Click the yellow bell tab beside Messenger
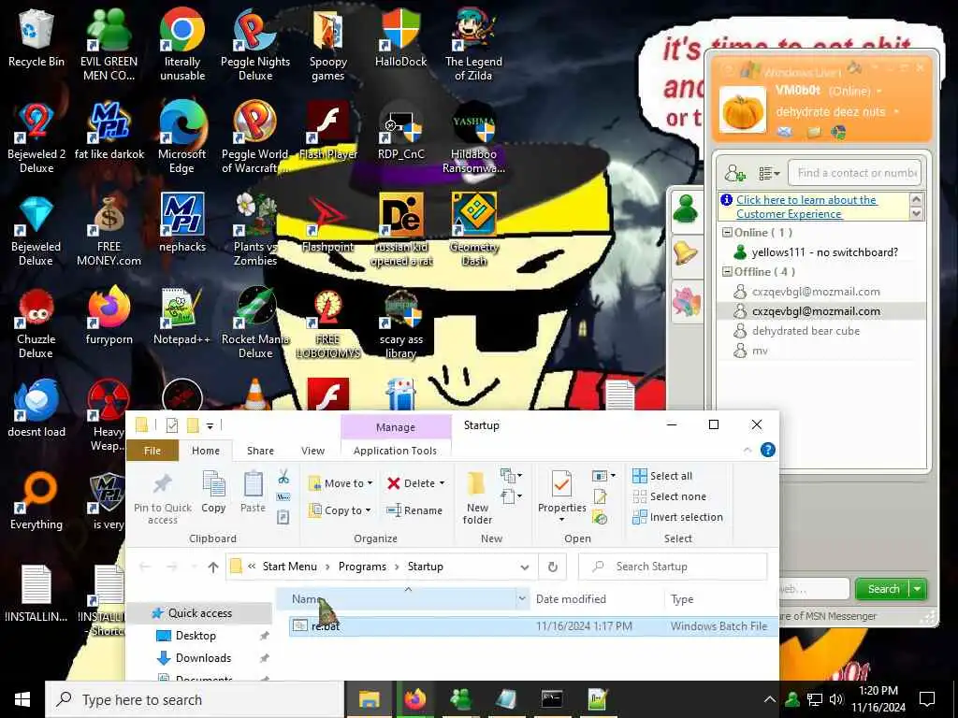 [686, 254]
